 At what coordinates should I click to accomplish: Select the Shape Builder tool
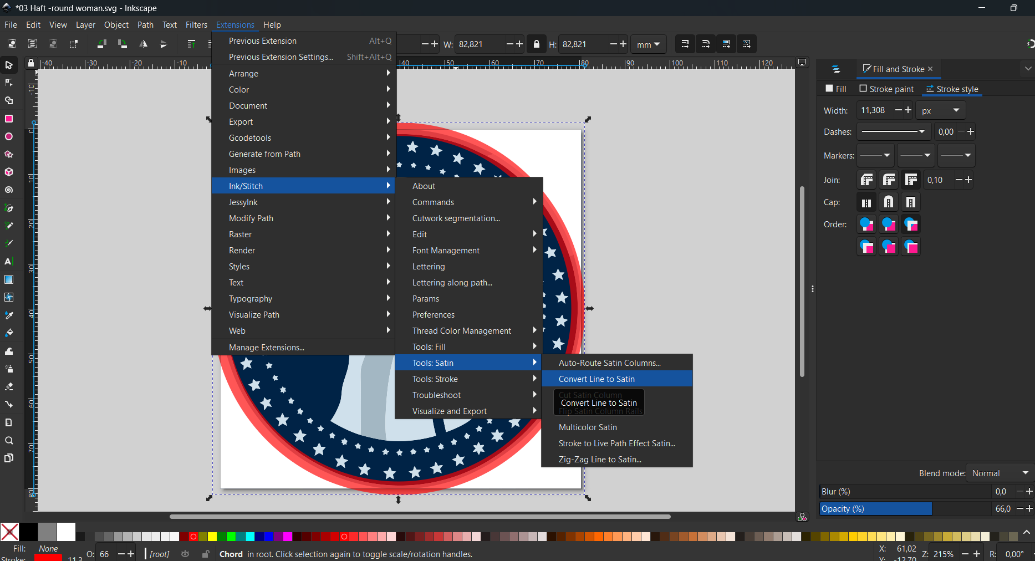point(9,101)
